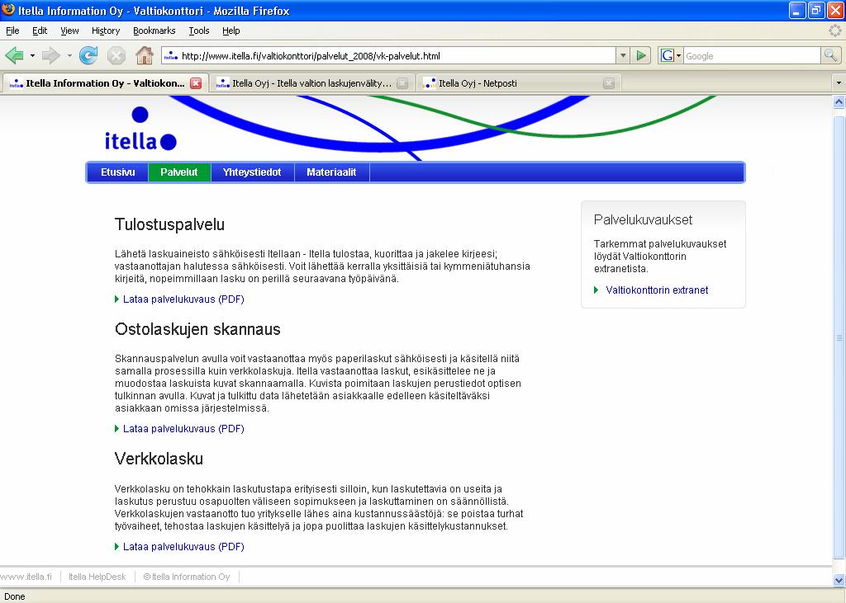Click the site favicon in the address bar
This screenshot has width=846, height=603.
tap(171, 56)
